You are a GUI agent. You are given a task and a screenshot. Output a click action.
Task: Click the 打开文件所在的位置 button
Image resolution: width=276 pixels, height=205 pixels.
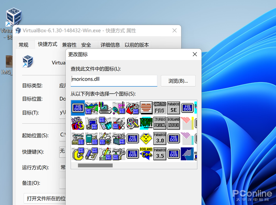tap(45, 198)
